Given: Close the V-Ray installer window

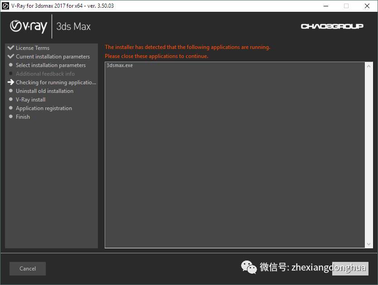Looking at the screenshot, I should point(367,6).
